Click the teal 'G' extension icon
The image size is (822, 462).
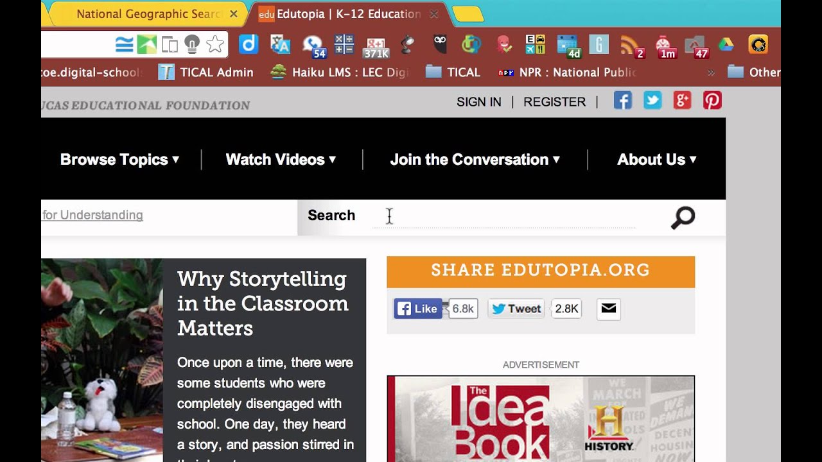pyautogui.click(x=599, y=44)
